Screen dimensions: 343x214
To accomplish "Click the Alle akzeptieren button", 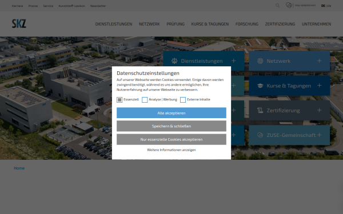I will (x=171, y=113).
